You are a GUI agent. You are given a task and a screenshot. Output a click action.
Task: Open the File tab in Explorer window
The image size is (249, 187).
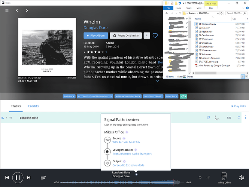[168, 8]
